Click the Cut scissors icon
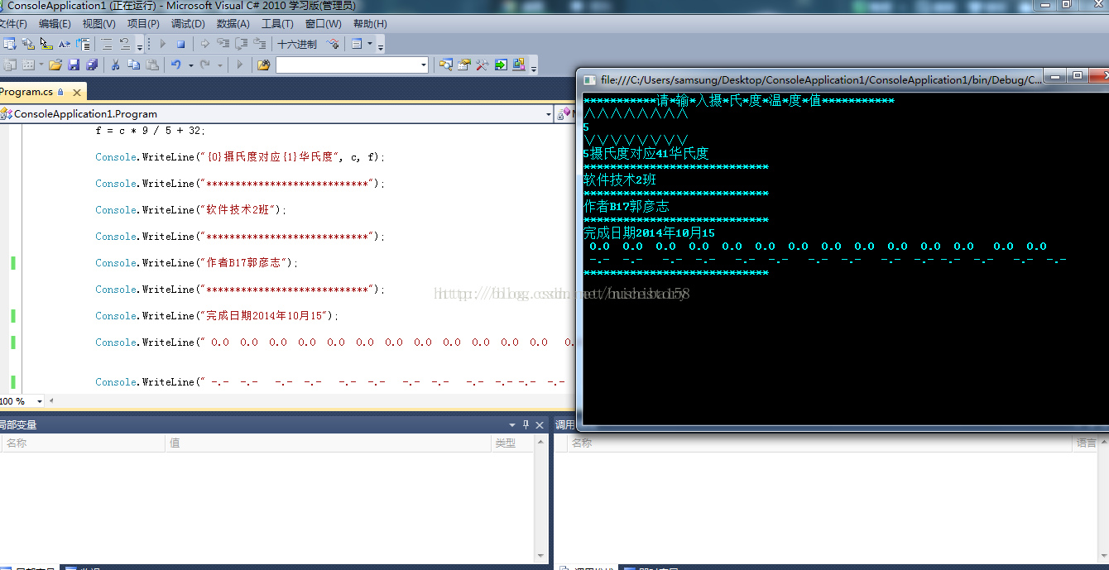Viewport: 1109px width, 570px height. (x=115, y=65)
